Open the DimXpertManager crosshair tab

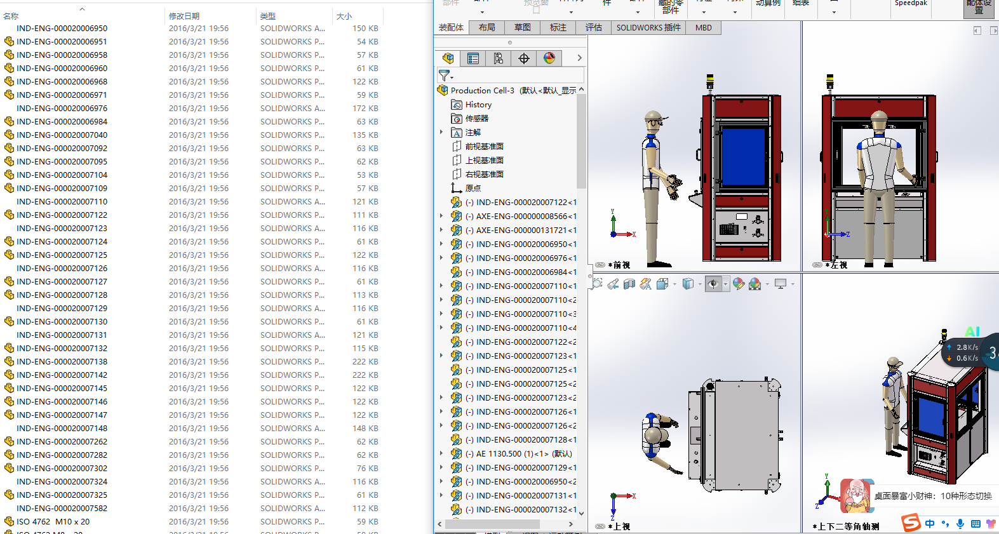(524, 58)
